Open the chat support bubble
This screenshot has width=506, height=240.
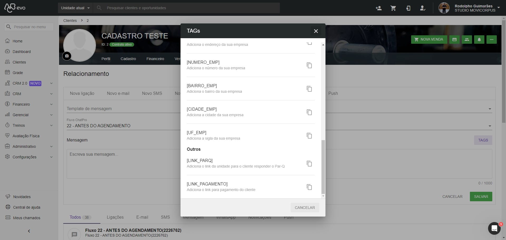pyautogui.click(x=494, y=228)
